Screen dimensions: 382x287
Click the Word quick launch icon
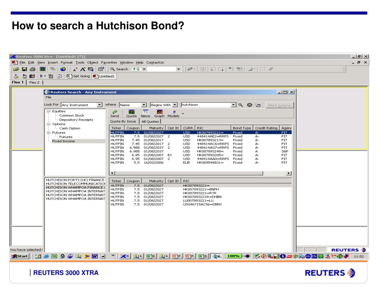pyautogui.click(x=95, y=256)
